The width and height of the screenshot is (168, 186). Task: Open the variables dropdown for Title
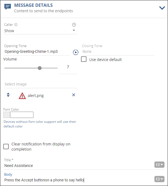pyautogui.click(x=160, y=164)
